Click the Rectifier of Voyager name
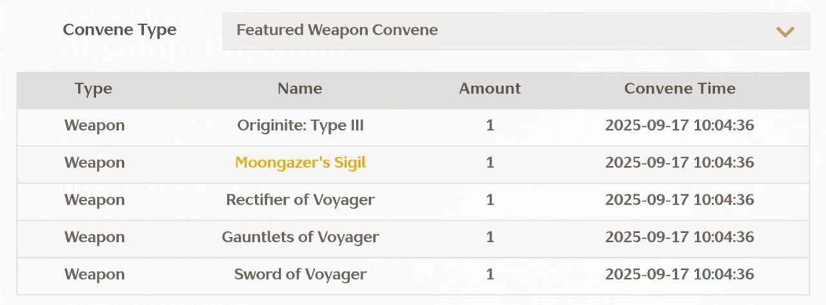The width and height of the screenshot is (826, 305). point(300,200)
